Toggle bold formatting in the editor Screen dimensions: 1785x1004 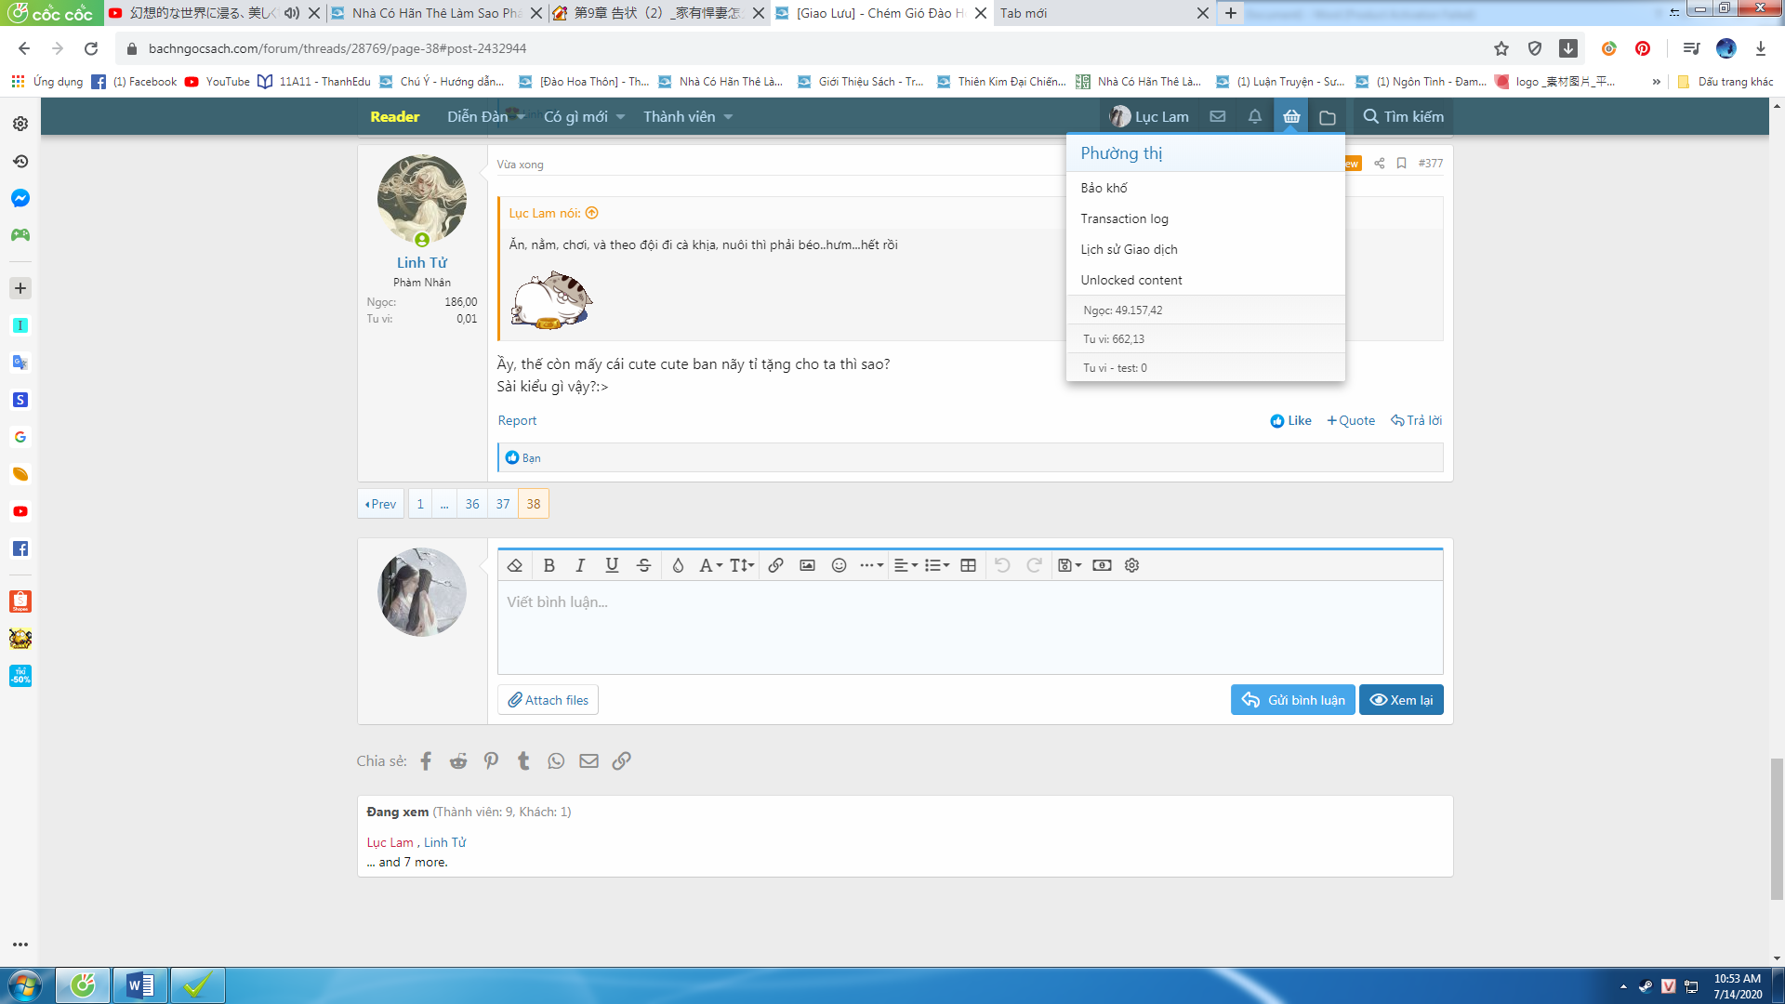point(549,565)
